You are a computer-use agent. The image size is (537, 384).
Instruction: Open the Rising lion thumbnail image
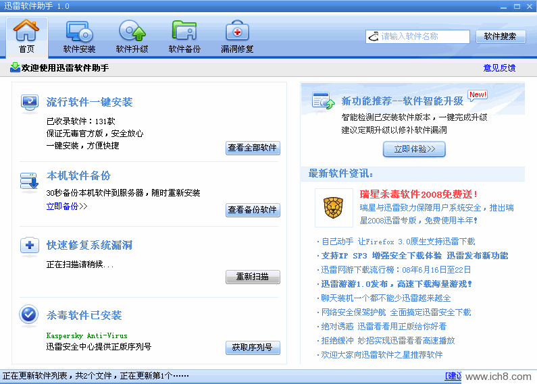point(334,207)
